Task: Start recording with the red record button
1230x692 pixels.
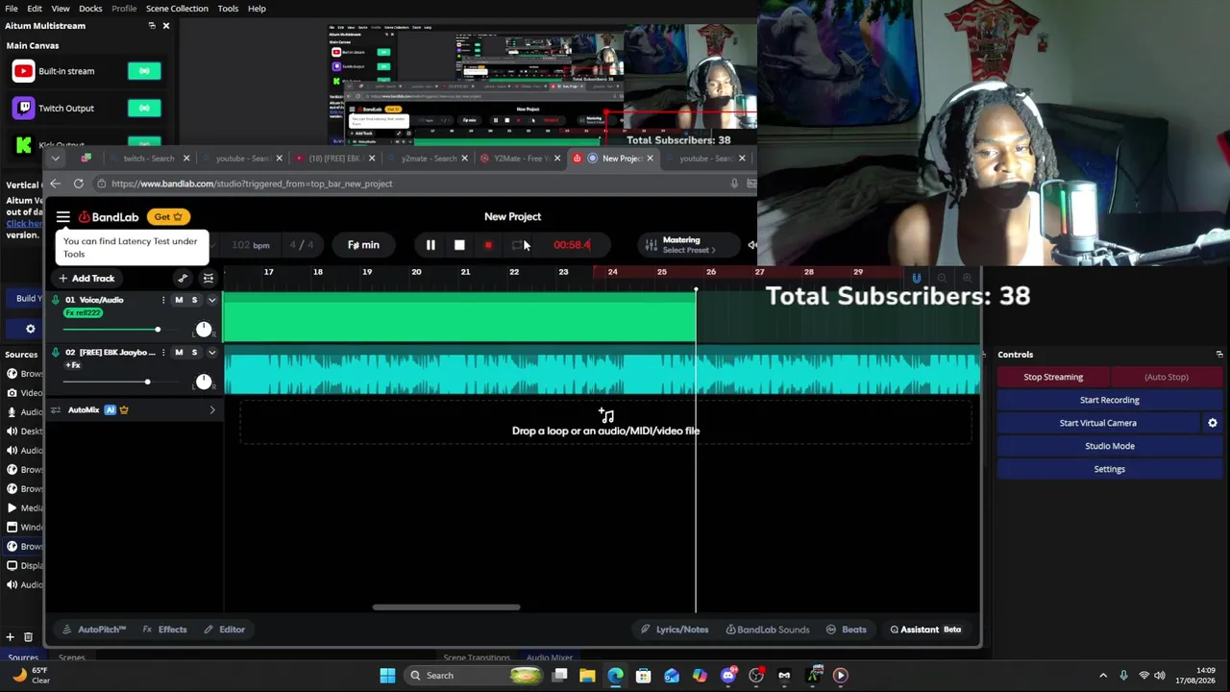Action: [488, 245]
